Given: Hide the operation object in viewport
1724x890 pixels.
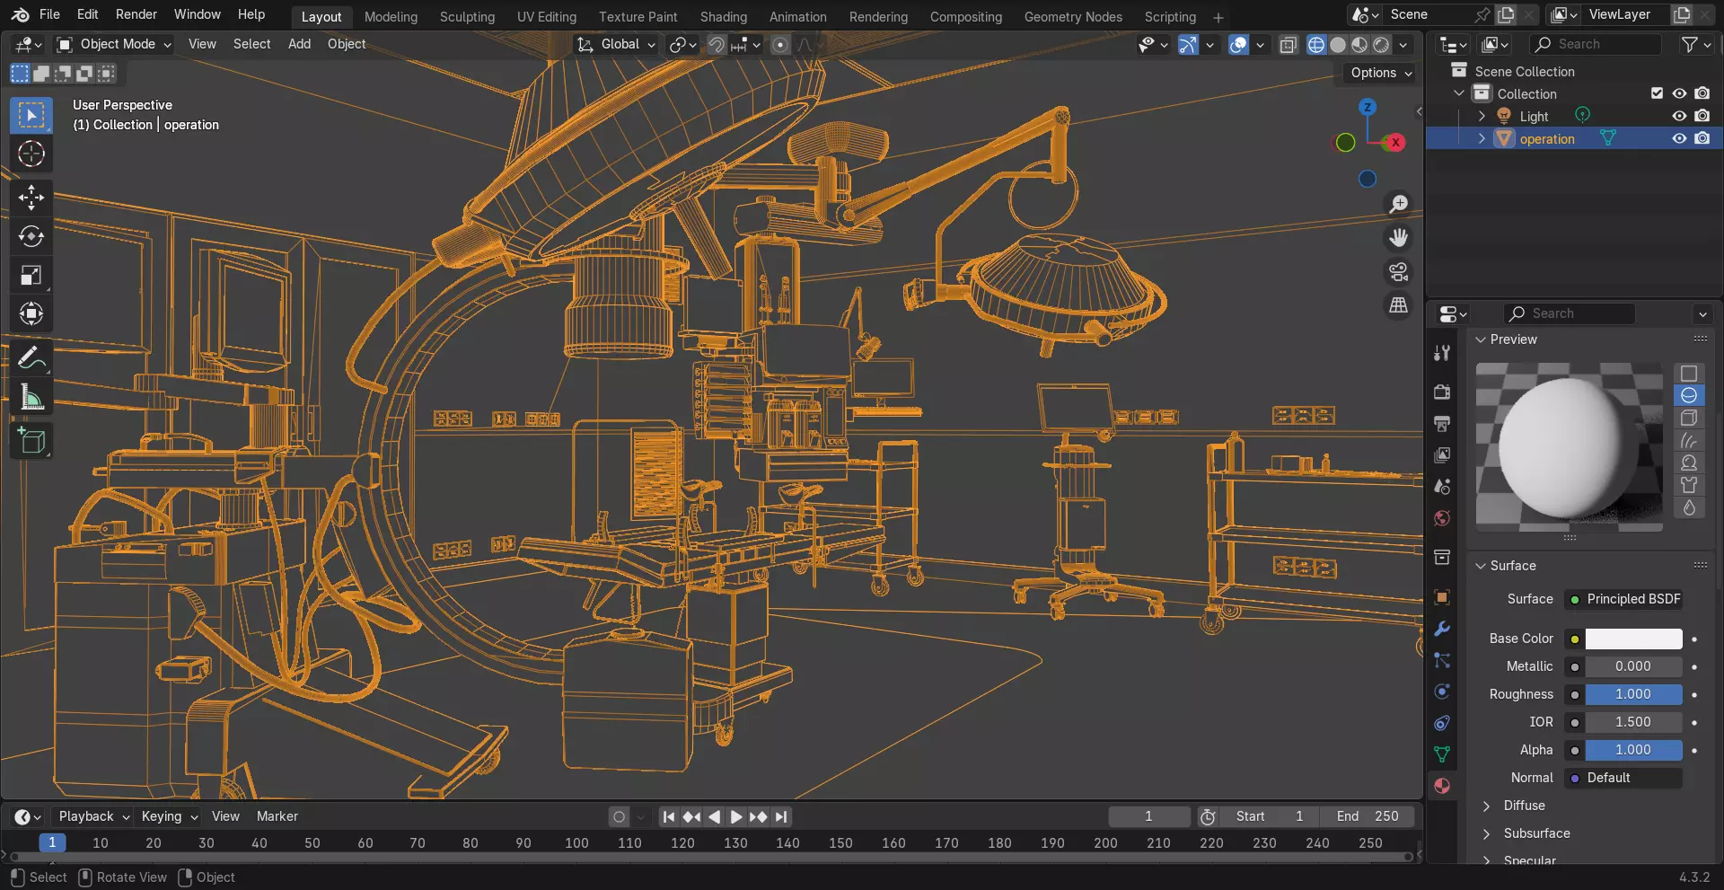Looking at the screenshot, I should pyautogui.click(x=1678, y=138).
